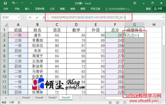
Task: Click the Cancel (X) formula icon
Action: [30, 17]
